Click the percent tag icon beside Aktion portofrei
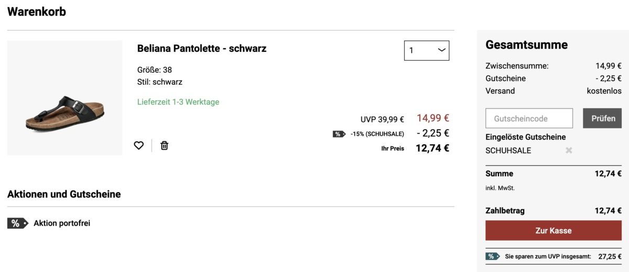 point(17,223)
